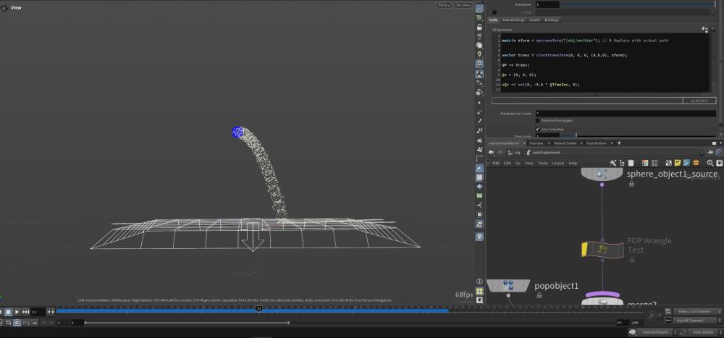Screen dimensions: 724x338
Task: Toggle the Group checkbox above Code tab
Action: [x=494, y=12]
